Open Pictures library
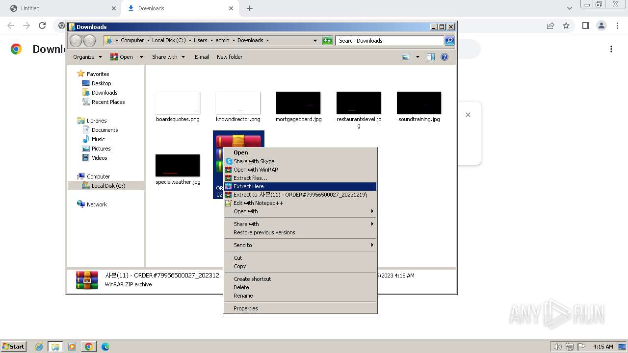Screen dimensions: 628x353 pos(101,149)
